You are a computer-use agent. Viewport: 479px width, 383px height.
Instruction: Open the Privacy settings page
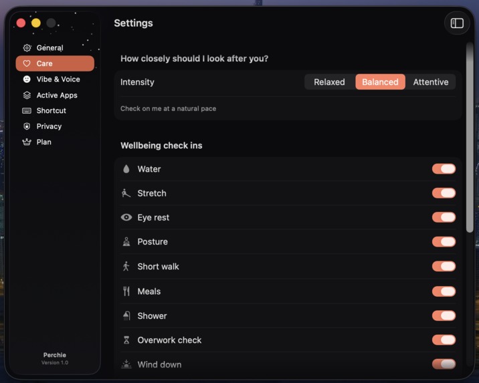point(55,126)
